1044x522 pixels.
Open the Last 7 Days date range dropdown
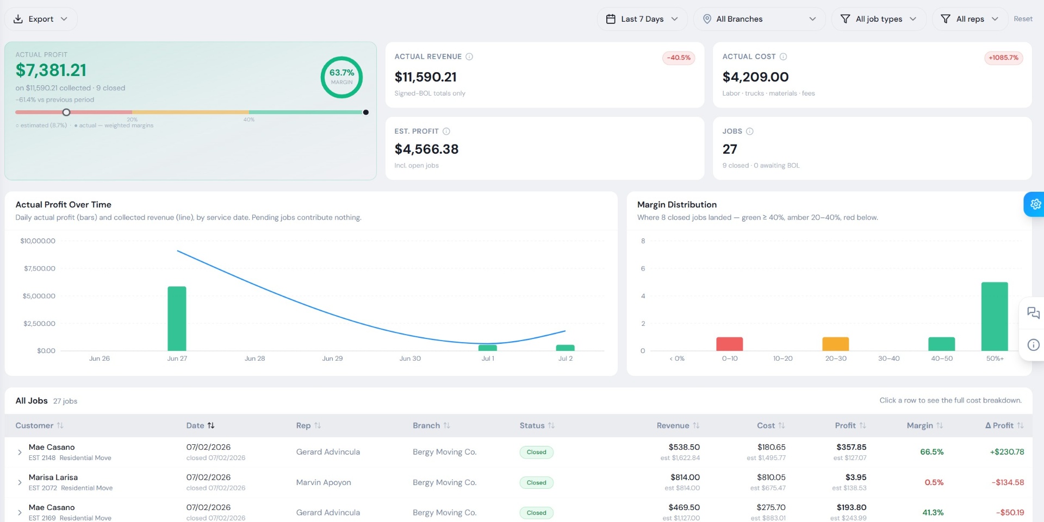[642, 19]
